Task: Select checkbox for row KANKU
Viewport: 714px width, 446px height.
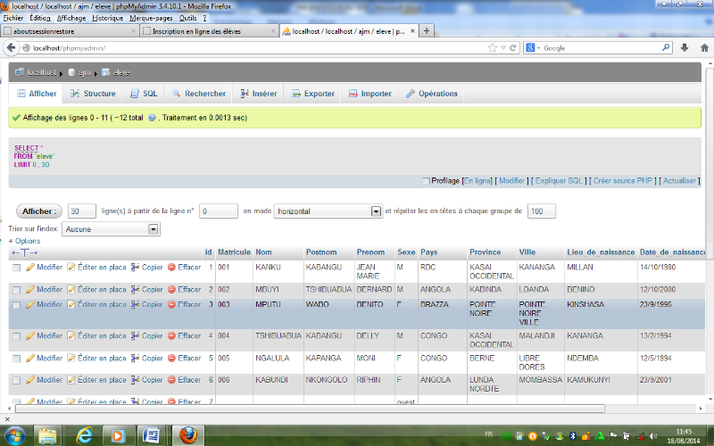Action: coord(16,268)
